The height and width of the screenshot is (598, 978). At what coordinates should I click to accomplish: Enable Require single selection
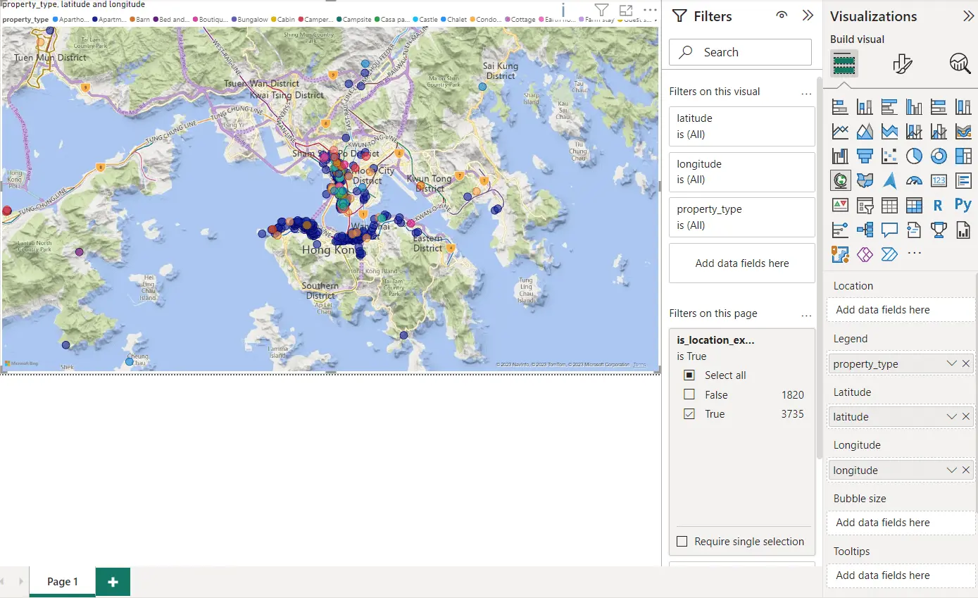pos(682,542)
